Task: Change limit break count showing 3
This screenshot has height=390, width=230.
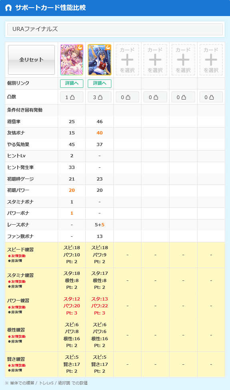Action: [100, 97]
